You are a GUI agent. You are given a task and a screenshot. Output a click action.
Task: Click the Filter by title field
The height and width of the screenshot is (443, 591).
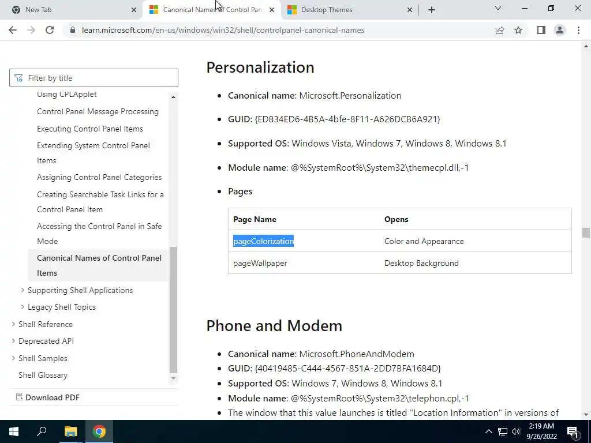click(x=93, y=78)
